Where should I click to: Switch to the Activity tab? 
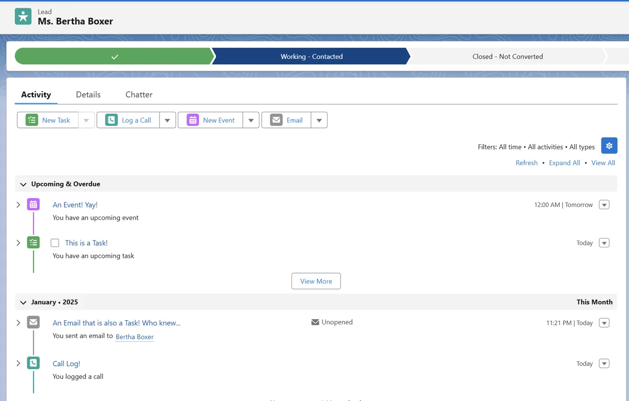36,94
